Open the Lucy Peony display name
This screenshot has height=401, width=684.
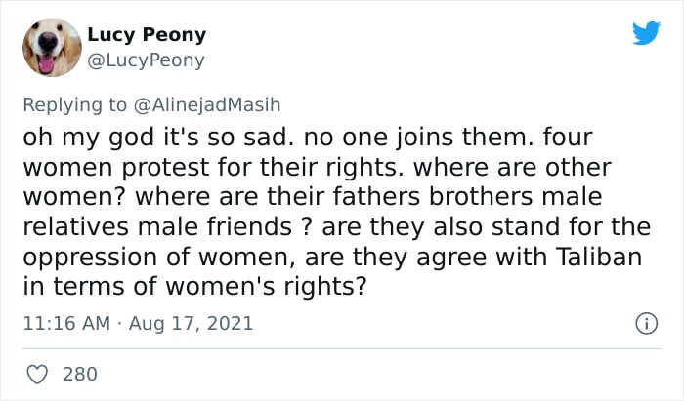point(147,35)
